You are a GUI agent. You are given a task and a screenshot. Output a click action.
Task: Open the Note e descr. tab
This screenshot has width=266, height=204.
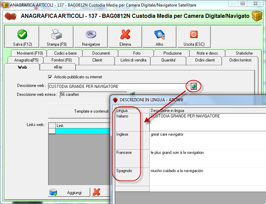click(207, 53)
